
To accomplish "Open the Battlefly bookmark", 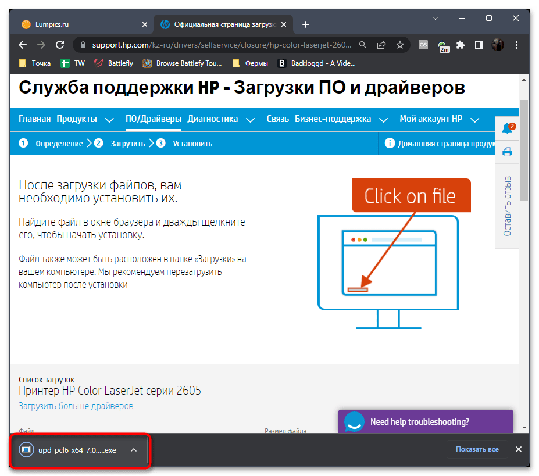I will tap(114, 63).
